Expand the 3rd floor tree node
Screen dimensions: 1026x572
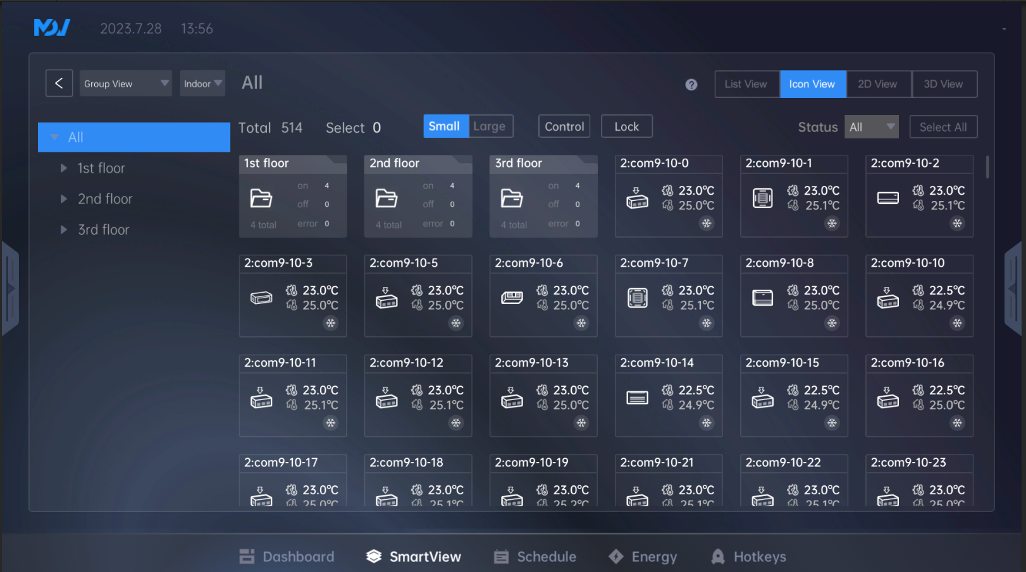(x=63, y=229)
